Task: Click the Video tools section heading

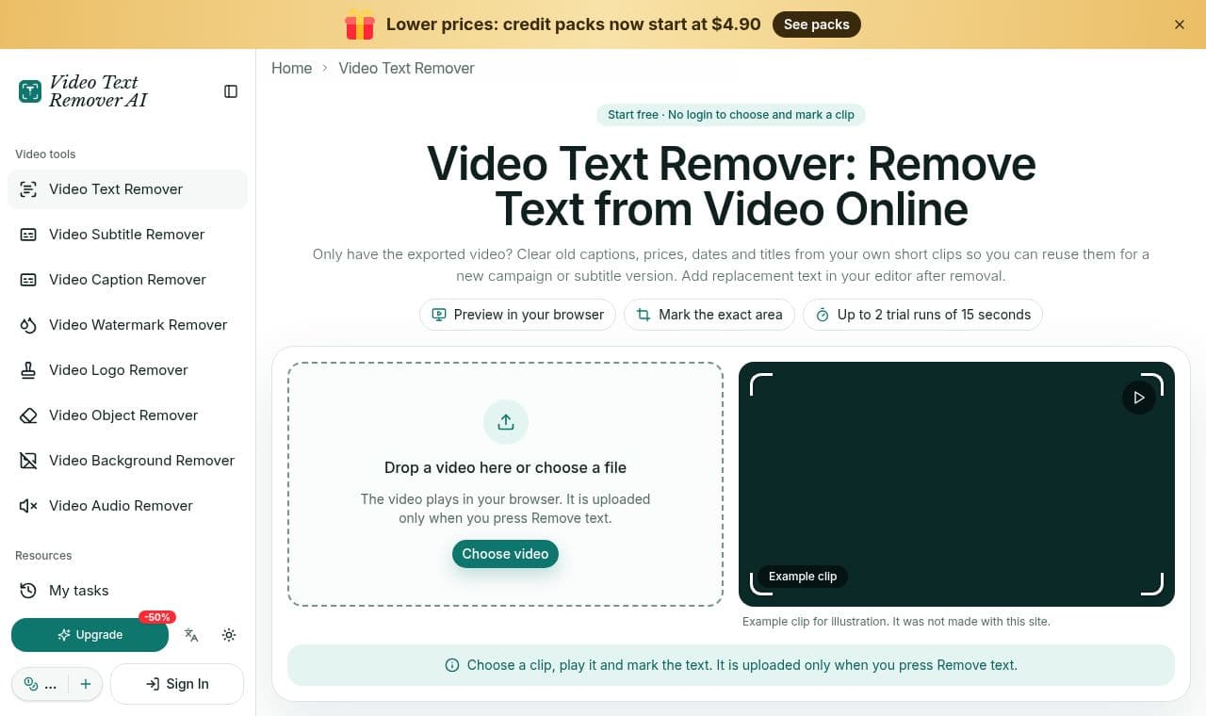Action: pyautogui.click(x=45, y=155)
